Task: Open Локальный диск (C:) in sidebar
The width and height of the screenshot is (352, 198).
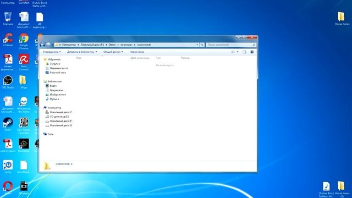Action: pos(61,112)
